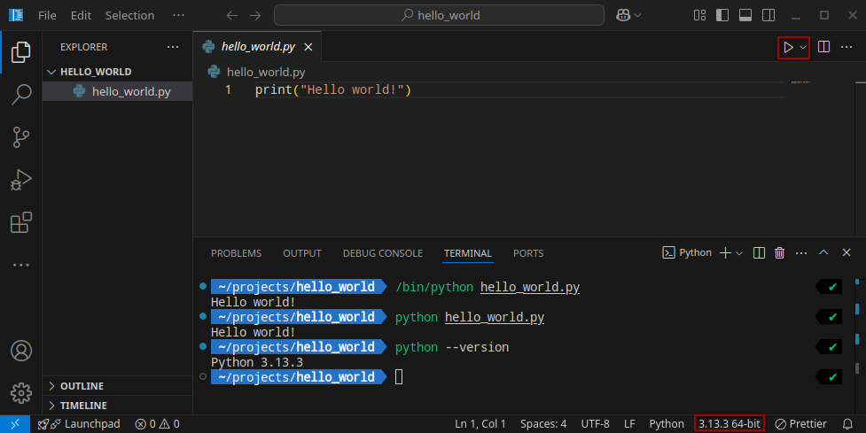This screenshot has height=433, width=866.
Task: Split the terminal
Action: point(759,252)
